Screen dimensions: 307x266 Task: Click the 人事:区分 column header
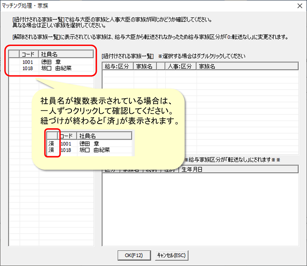point(181,66)
